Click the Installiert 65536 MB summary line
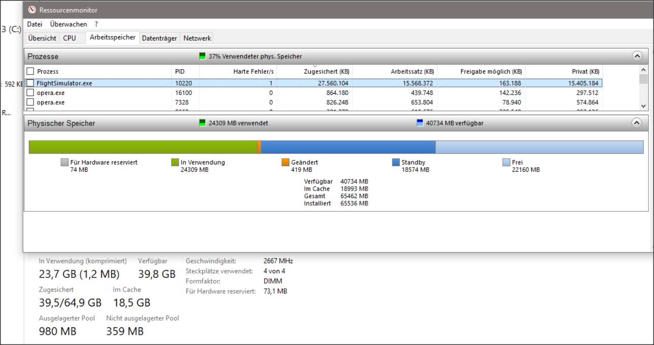This screenshot has width=654, height=345. pyautogui.click(x=336, y=203)
